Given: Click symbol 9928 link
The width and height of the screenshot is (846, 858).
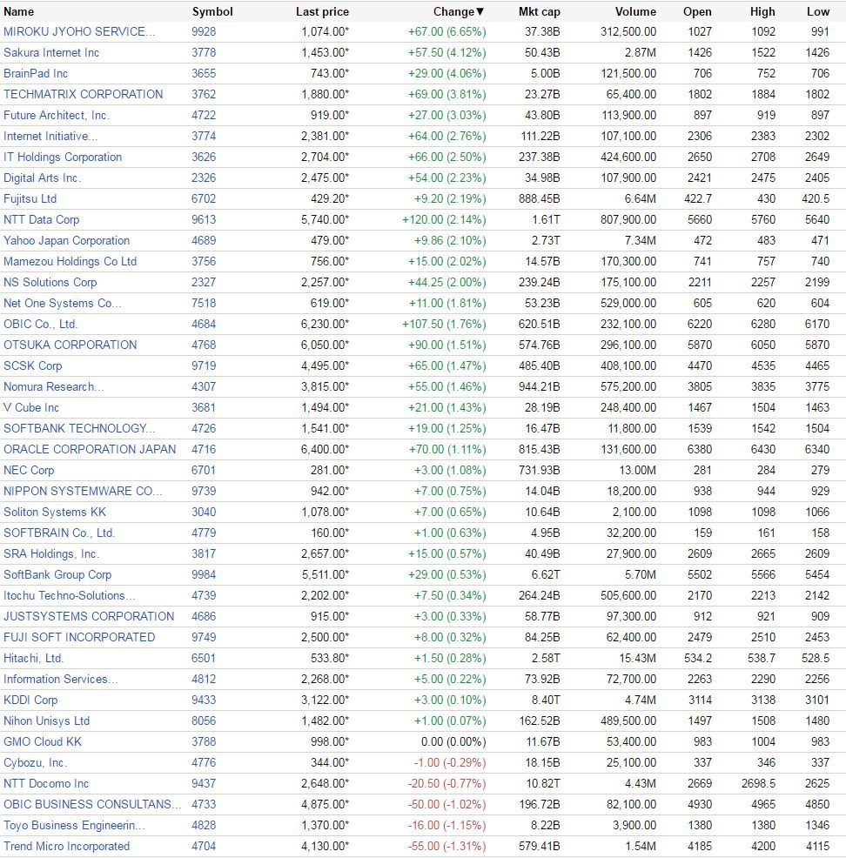Looking at the screenshot, I should [204, 31].
